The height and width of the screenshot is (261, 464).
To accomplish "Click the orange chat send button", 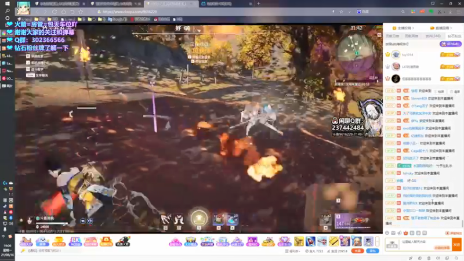I will tap(456, 244).
